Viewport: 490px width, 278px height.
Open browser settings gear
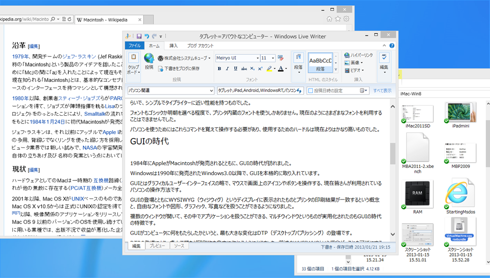point(346,19)
